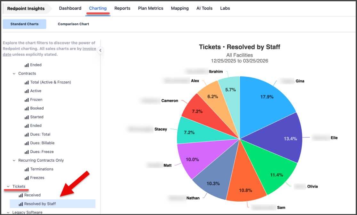Go to the AI Tools tab
This screenshot has width=357, height=215.
tap(204, 8)
